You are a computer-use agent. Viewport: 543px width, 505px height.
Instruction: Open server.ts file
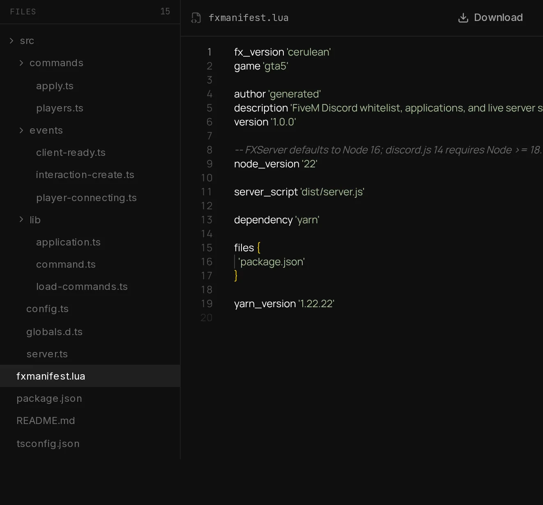(47, 354)
